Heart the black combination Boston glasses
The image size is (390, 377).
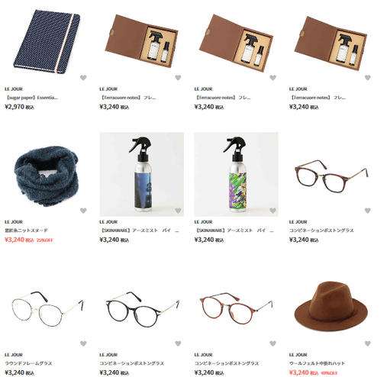click(x=178, y=343)
